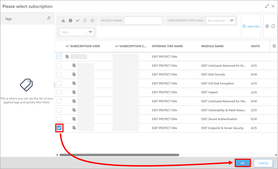
Task: Open filter presets gear icon beside refresh
Action: pyautogui.click(x=267, y=26)
